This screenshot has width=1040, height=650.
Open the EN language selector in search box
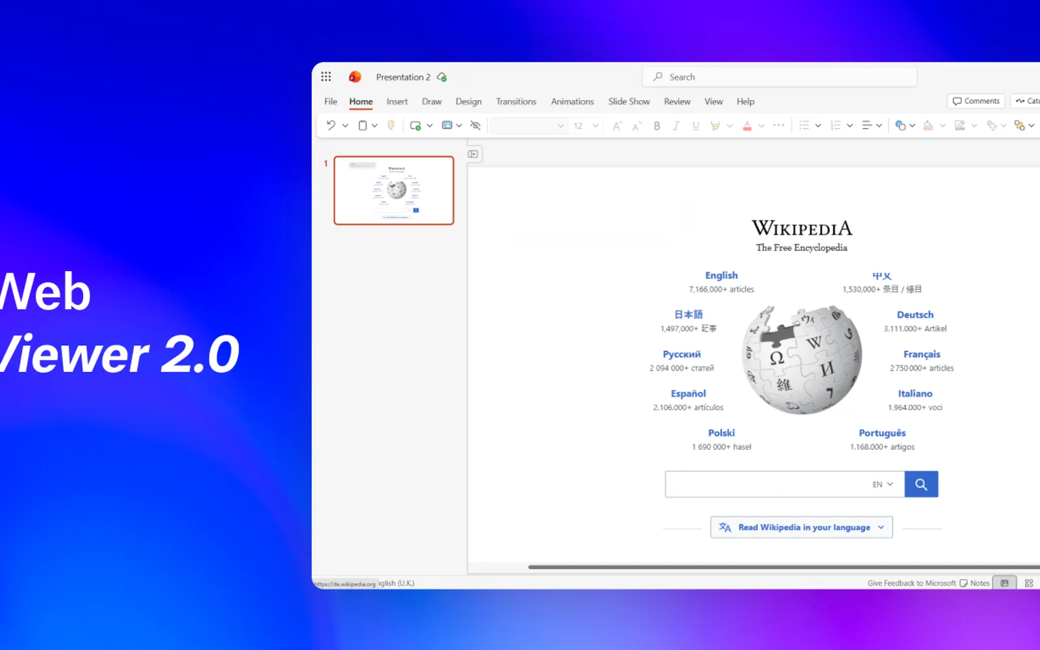point(883,484)
